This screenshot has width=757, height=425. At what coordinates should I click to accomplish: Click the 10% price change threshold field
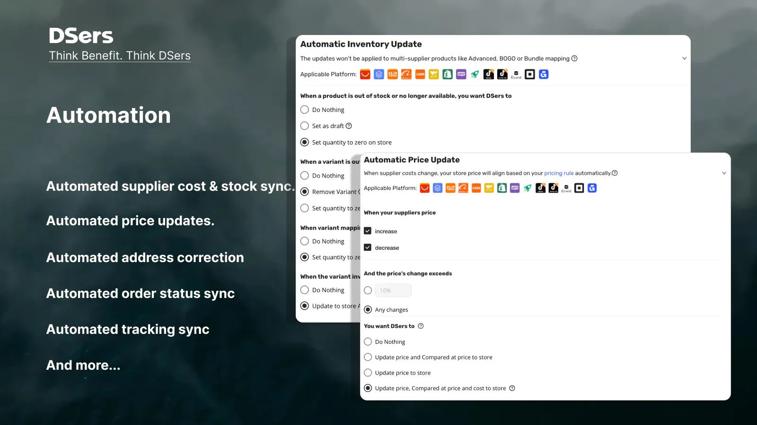coord(393,290)
